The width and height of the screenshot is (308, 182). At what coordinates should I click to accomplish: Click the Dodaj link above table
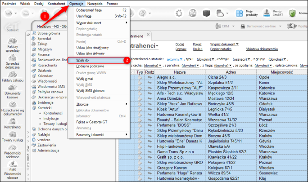(x=180, y=44)
